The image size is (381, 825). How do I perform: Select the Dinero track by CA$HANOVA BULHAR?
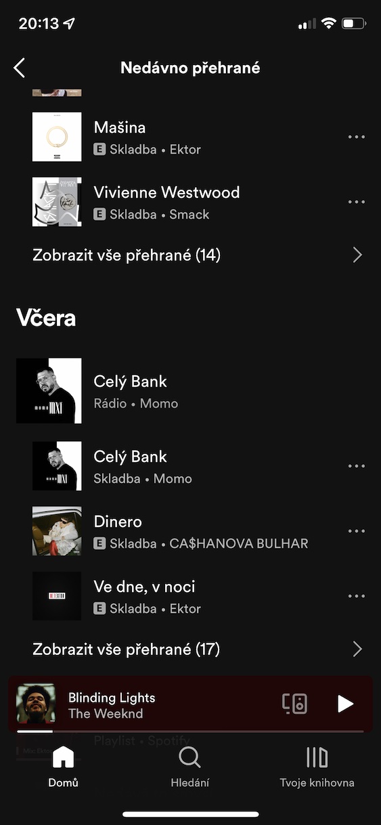pos(190,531)
